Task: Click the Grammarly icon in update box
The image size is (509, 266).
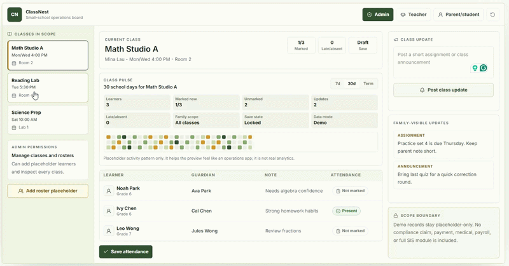Action: pyautogui.click(x=484, y=68)
